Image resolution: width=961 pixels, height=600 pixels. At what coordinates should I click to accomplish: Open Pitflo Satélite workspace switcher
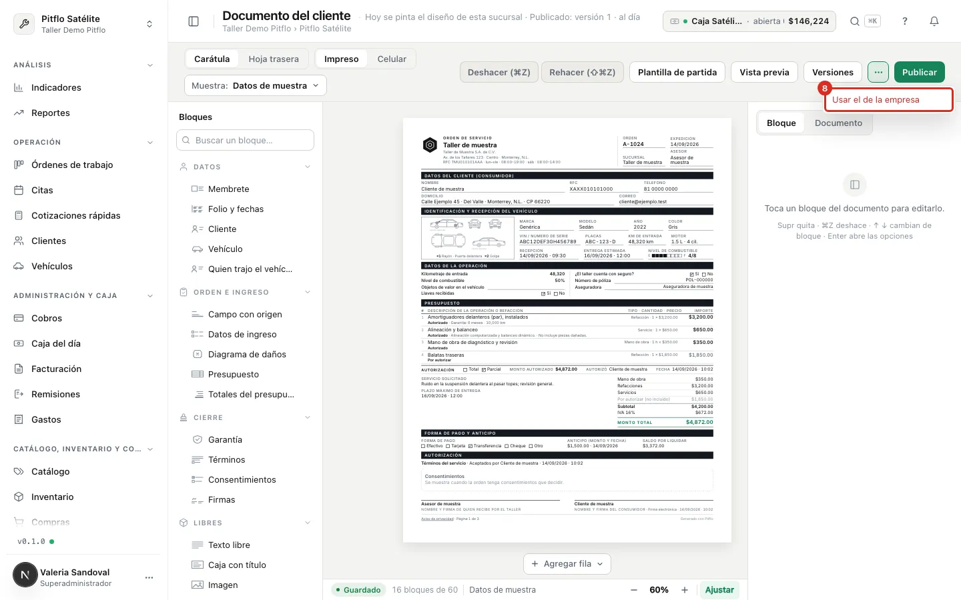pos(84,24)
